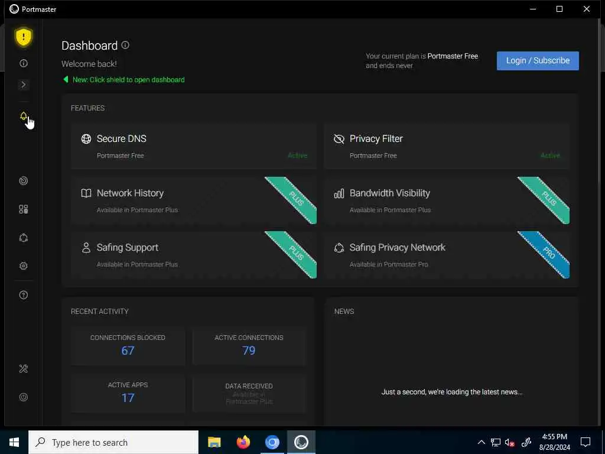Click the pen workspace tray icon
This screenshot has height=454, width=605.
click(x=526, y=442)
